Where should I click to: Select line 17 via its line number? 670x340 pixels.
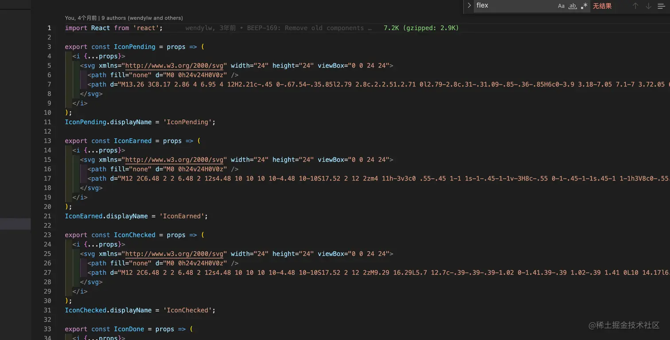coord(47,179)
